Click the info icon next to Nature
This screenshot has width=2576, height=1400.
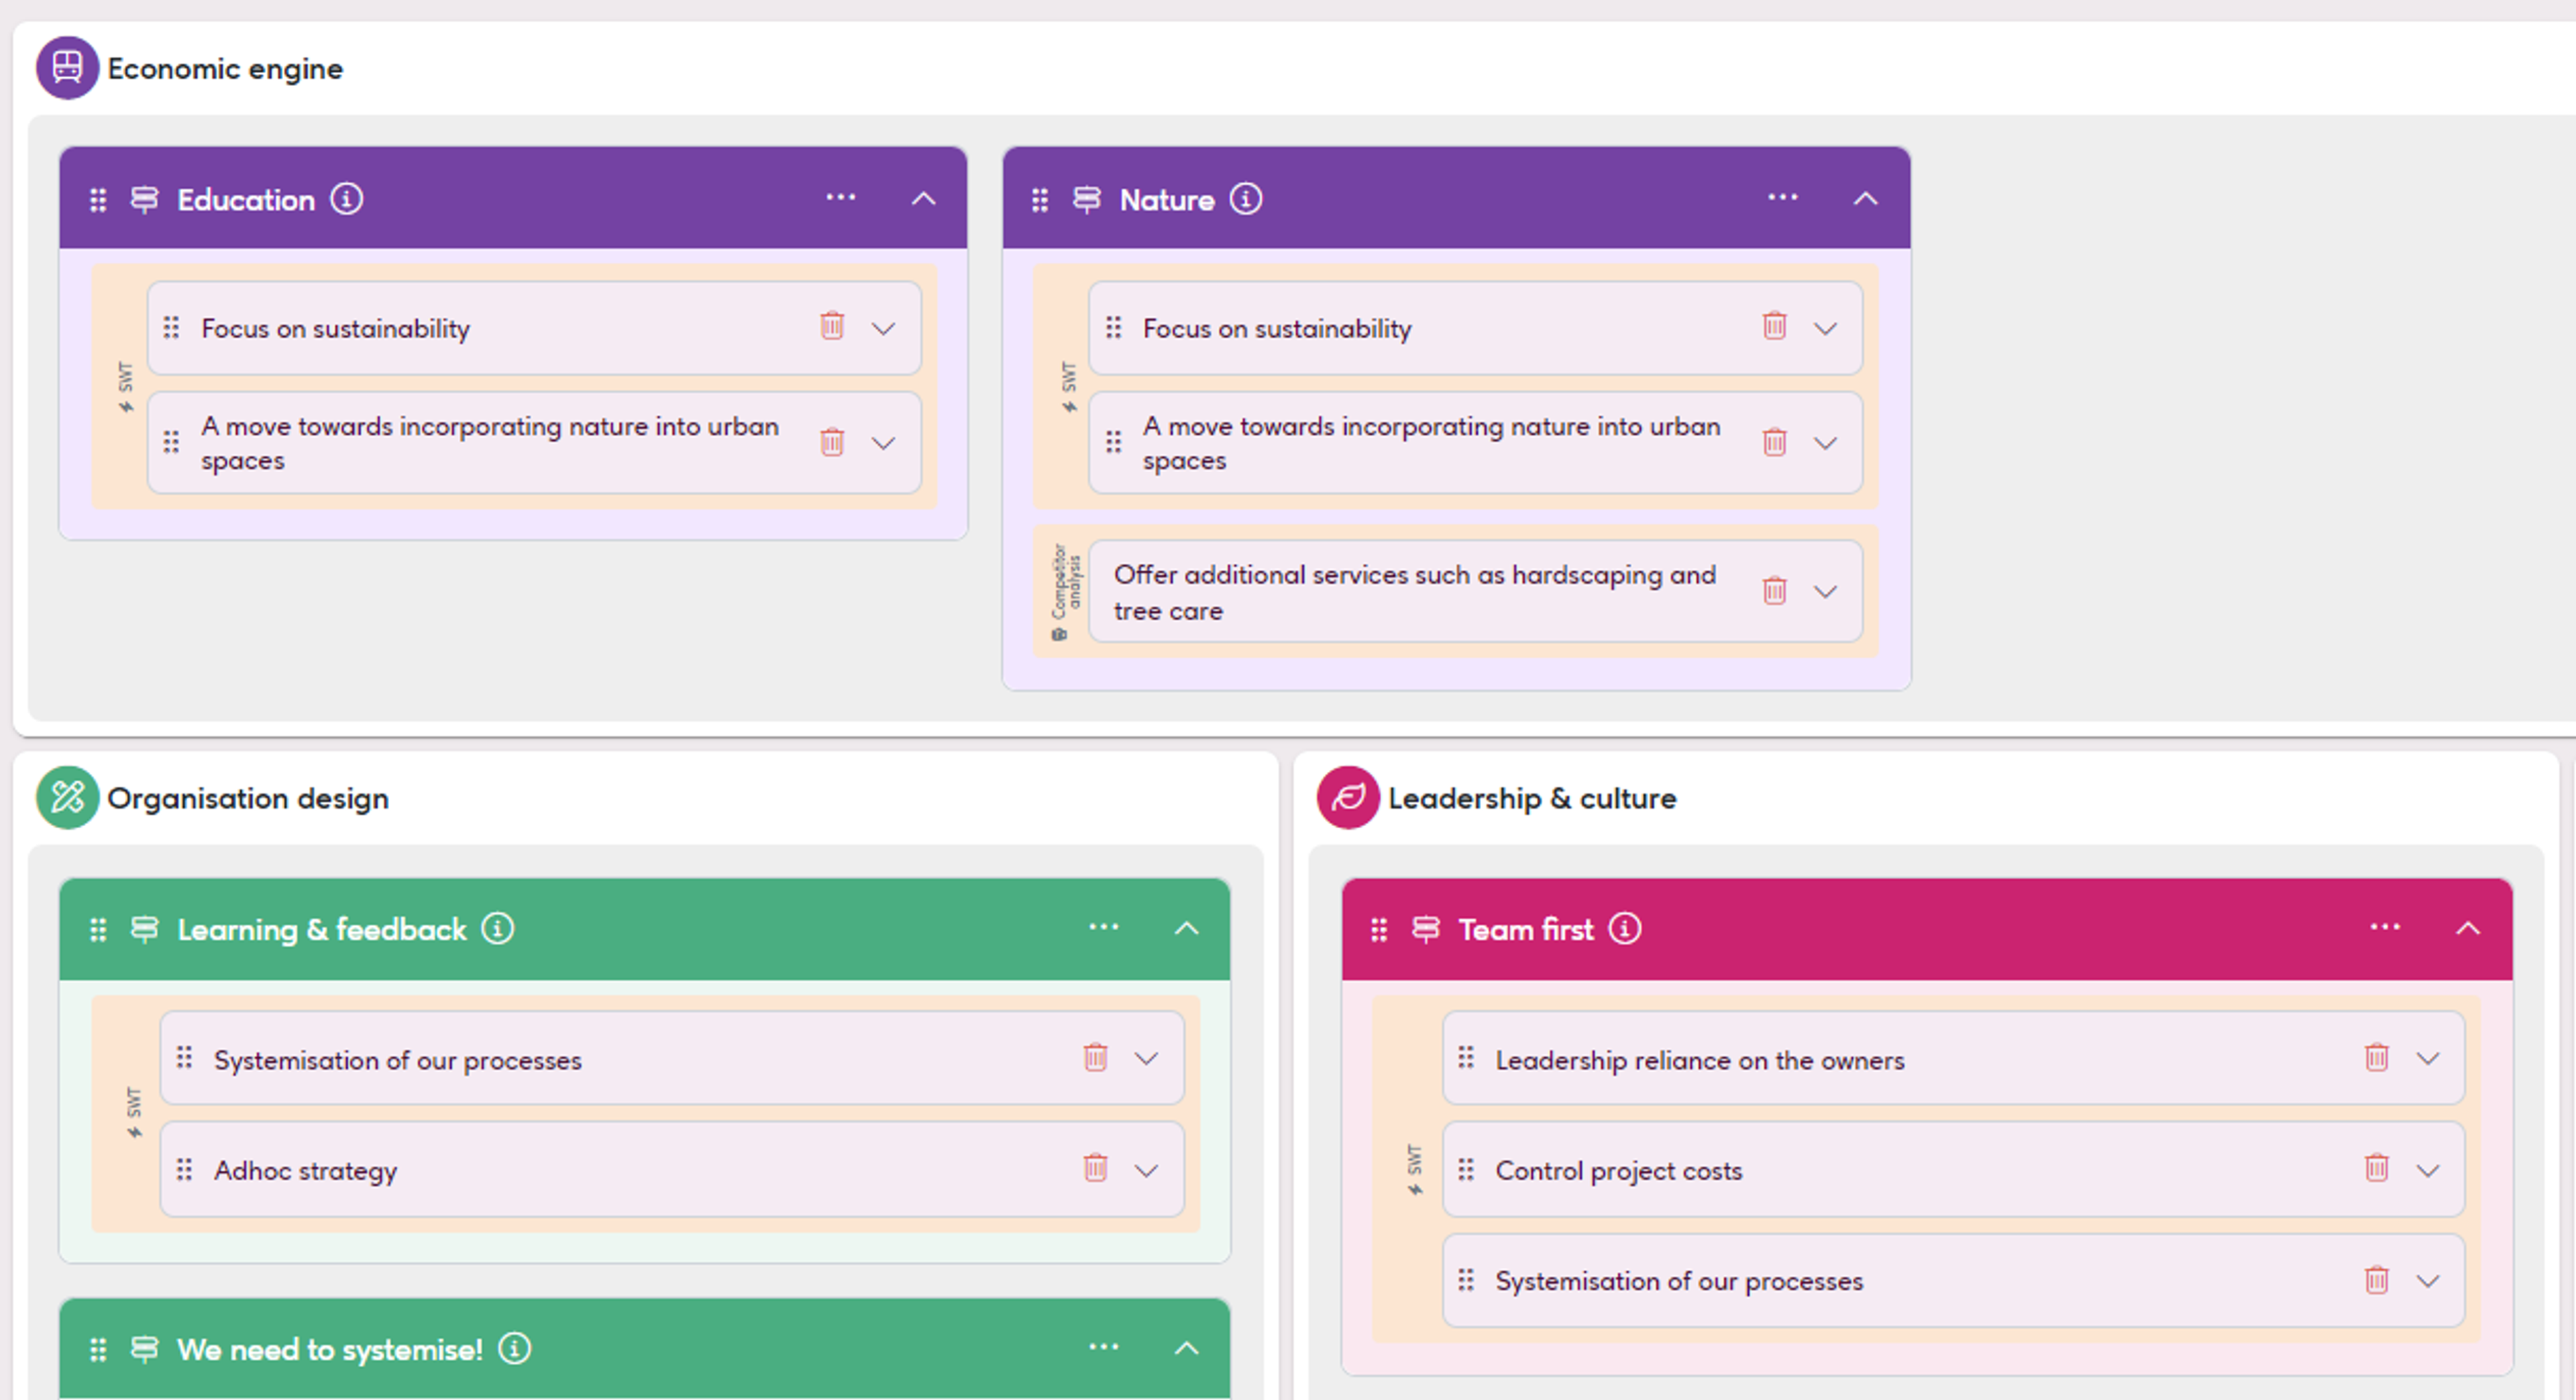pyautogui.click(x=1246, y=199)
